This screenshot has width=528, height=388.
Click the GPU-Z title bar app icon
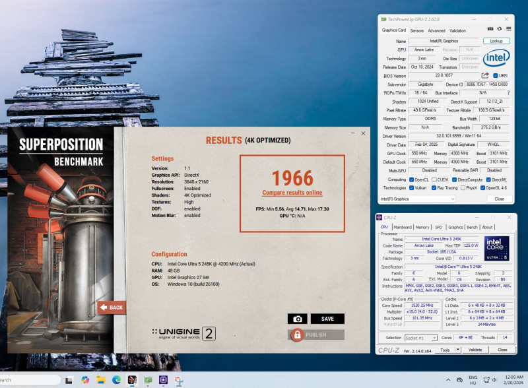coord(383,19)
